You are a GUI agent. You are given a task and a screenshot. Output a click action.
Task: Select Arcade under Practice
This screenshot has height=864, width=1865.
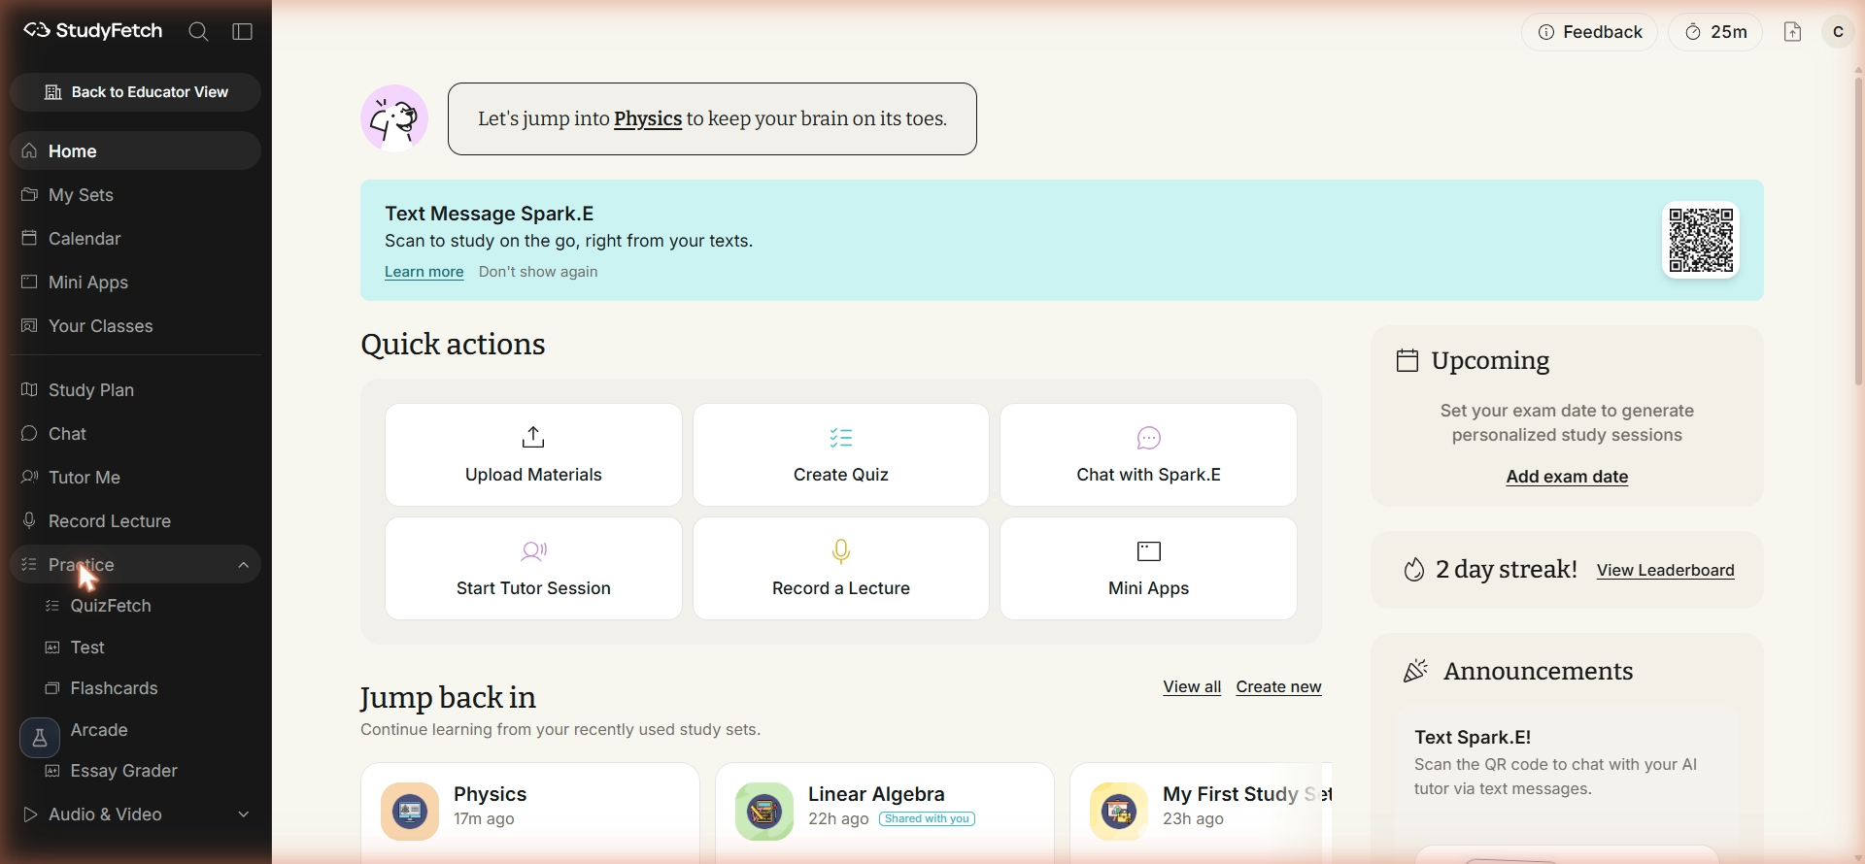tap(99, 730)
